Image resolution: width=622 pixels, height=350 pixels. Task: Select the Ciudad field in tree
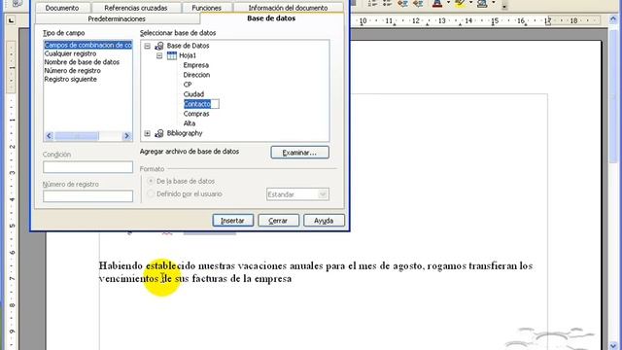pos(193,94)
